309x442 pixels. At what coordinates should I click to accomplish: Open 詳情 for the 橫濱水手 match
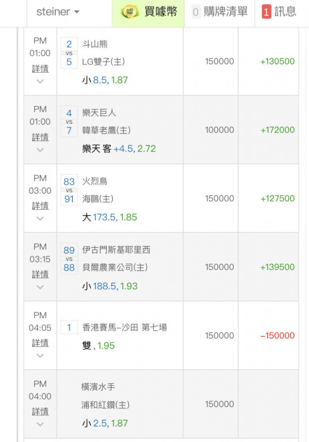(40, 412)
